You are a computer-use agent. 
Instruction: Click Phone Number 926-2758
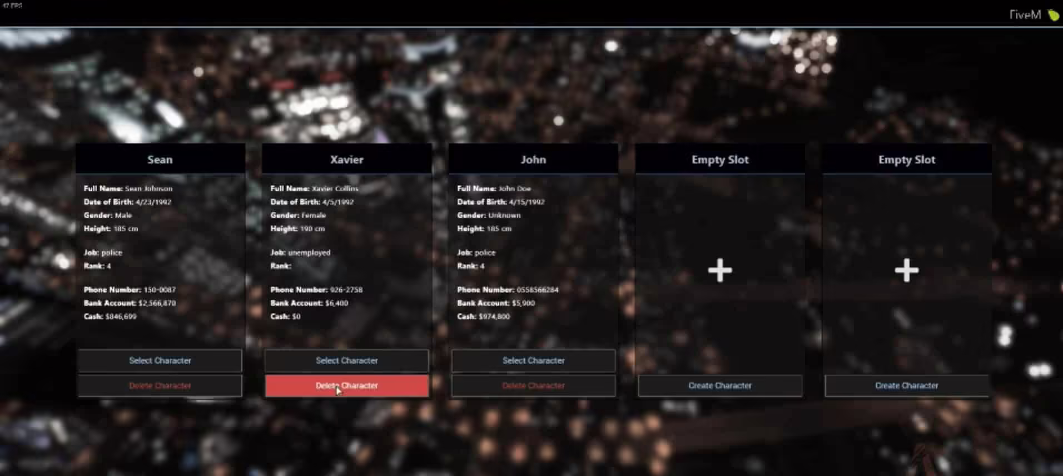tap(316, 290)
